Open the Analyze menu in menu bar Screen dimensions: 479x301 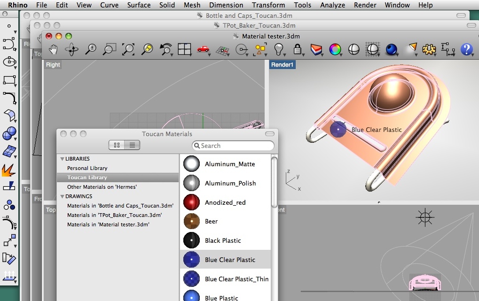(x=333, y=5)
